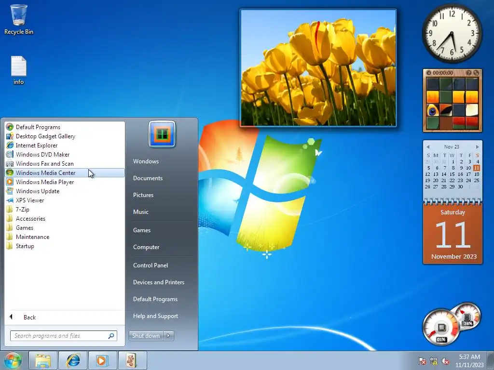
Task: Click the eye tile in the puzzle
Action: click(433, 110)
